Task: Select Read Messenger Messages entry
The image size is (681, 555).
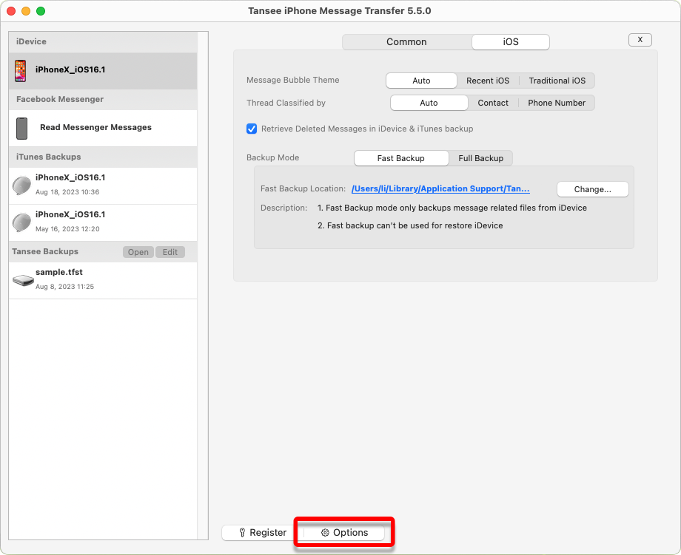Action: pyautogui.click(x=103, y=129)
